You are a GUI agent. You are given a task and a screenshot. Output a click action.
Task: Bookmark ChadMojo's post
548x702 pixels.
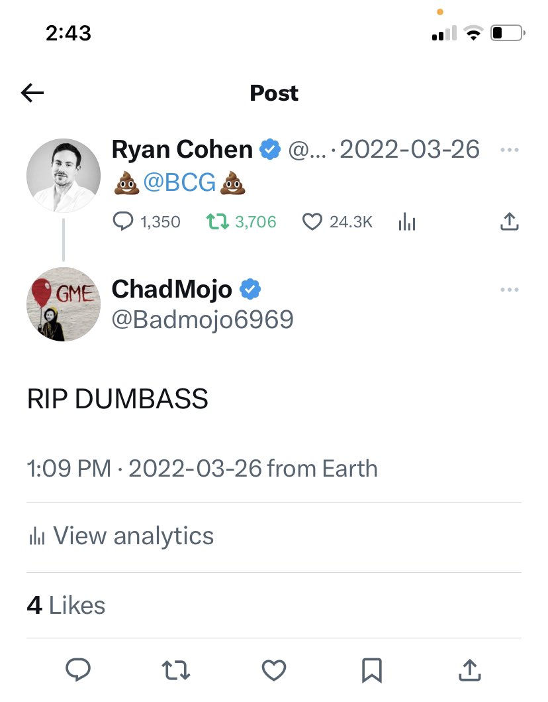click(372, 670)
